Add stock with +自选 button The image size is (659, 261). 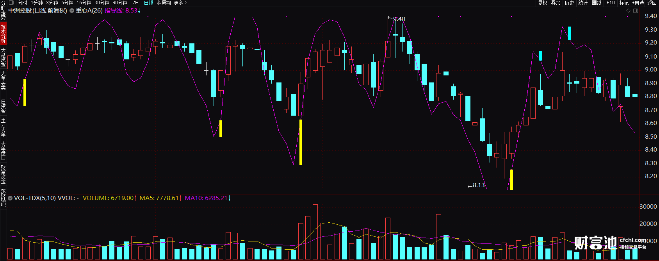pyautogui.click(x=638, y=3)
